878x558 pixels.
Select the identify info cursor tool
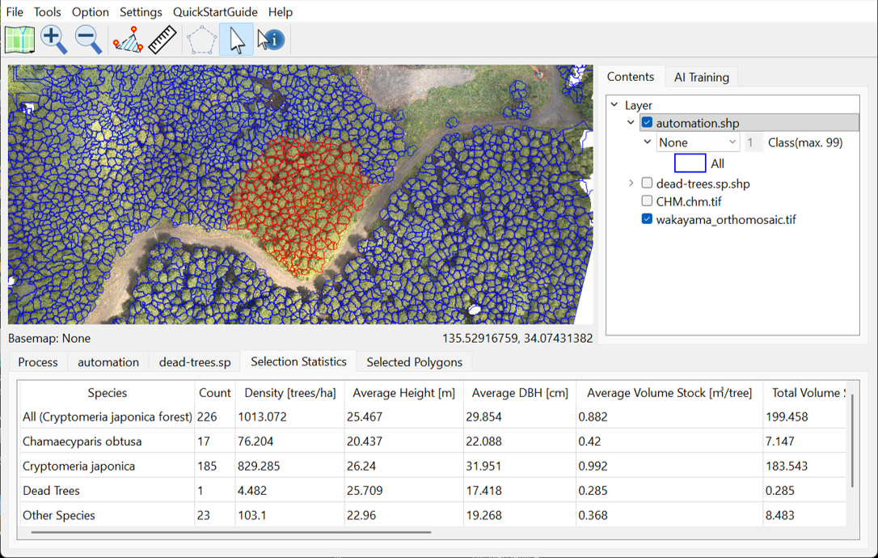(x=271, y=40)
